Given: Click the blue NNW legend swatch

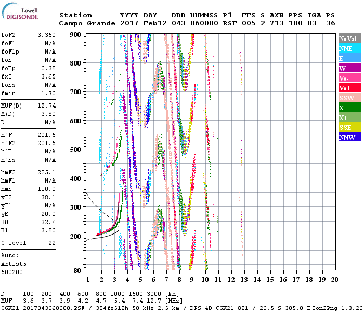Looking at the screenshot, I should tap(348, 137).
